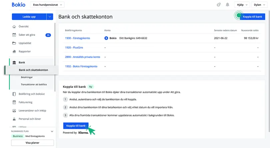270x148 pixels.
Task: Click the Med företagskonto plan text
Action: click(x=35, y=136)
